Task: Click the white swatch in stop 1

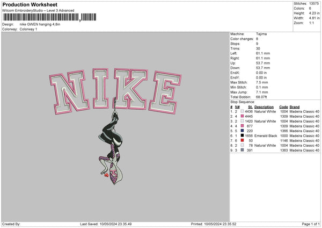Action: click(x=244, y=111)
